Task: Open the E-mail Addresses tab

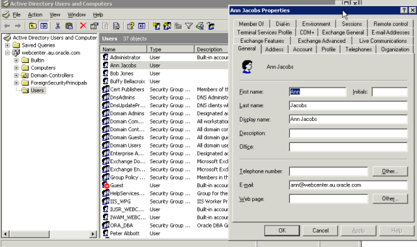Action: (x=390, y=32)
